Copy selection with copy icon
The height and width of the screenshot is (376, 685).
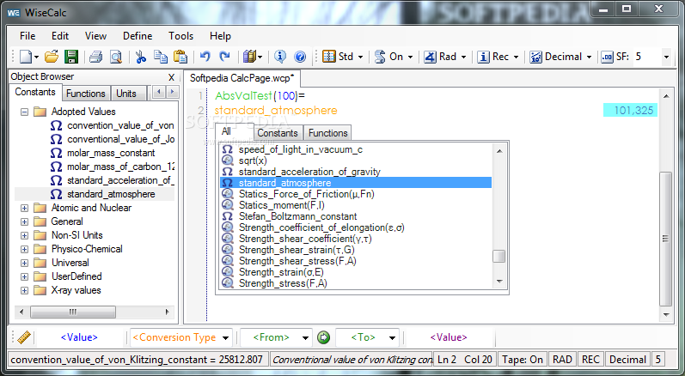tap(161, 57)
